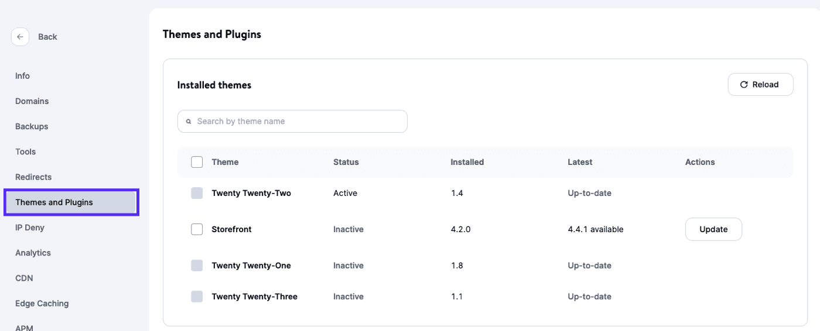Click the back arrow icon

pos(20,37)
